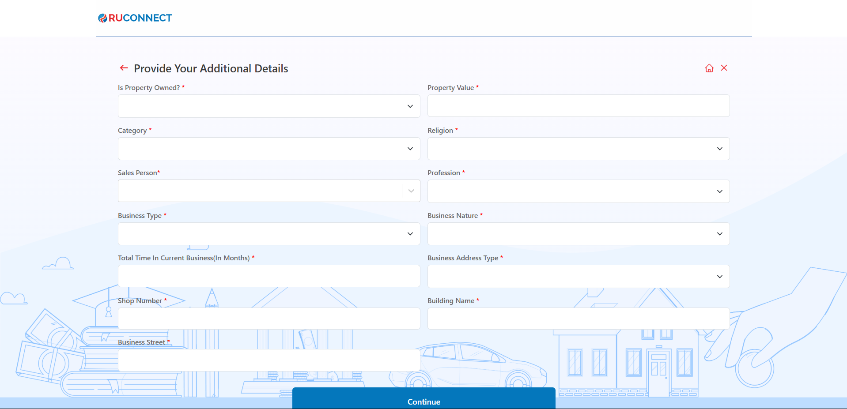
Task: Expand the Category dropdown
Action: tap(268, 149)
